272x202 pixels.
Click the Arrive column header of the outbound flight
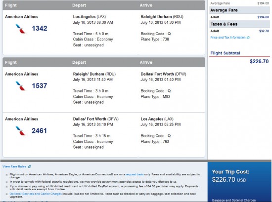click(146, 5)
